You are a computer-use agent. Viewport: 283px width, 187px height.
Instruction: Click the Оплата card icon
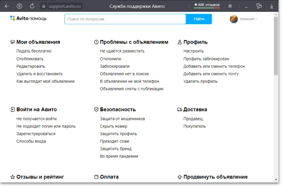(96, 177)
